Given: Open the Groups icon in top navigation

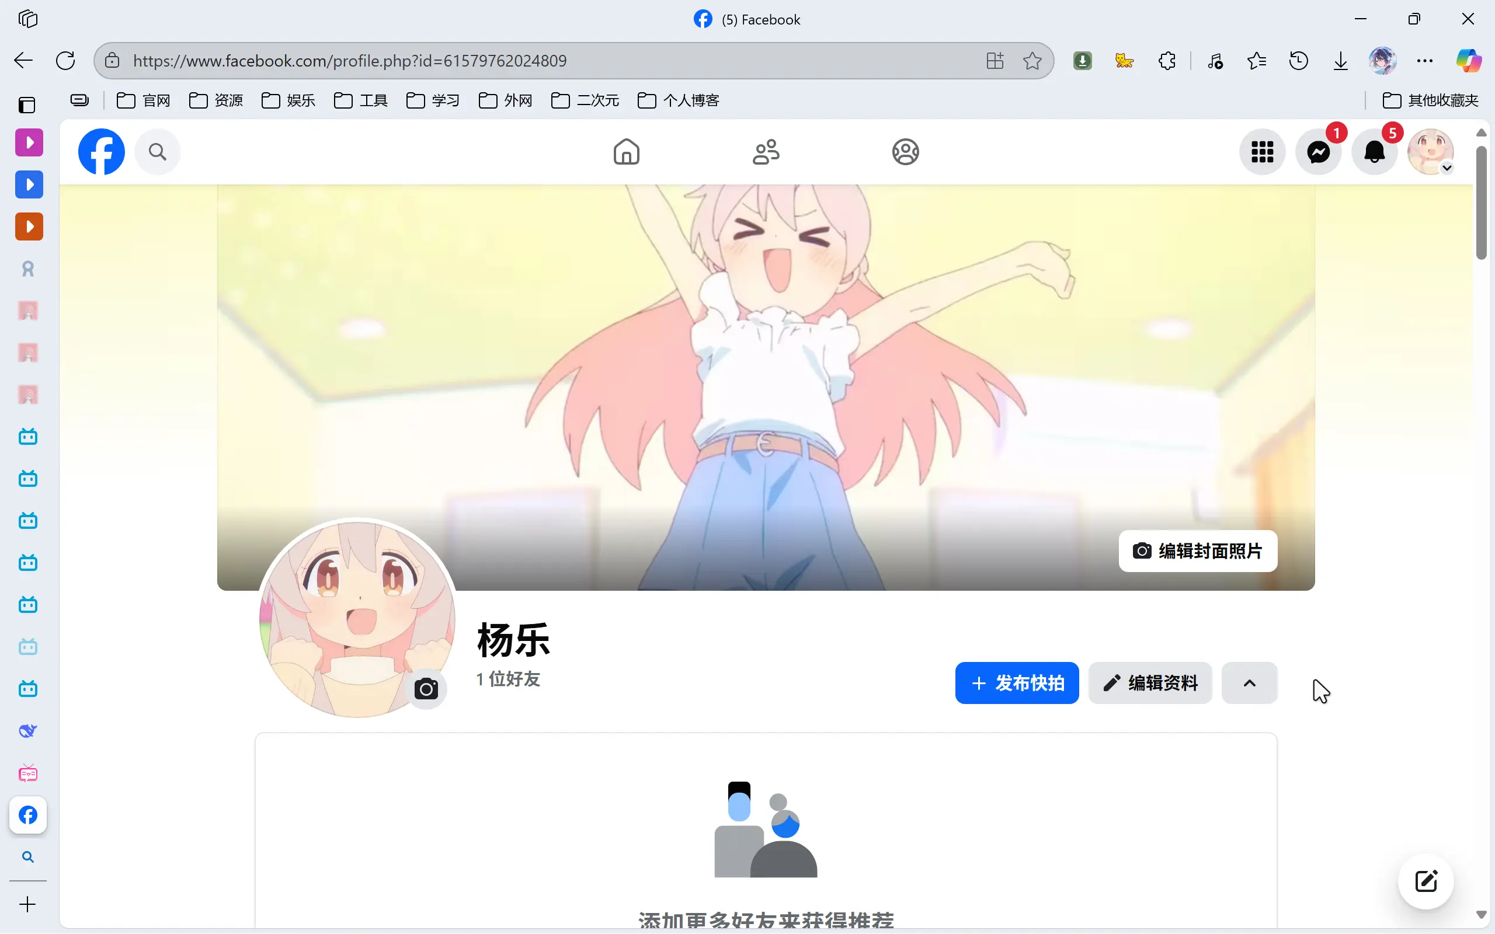Looking at the screenshot, I should 905,152.
